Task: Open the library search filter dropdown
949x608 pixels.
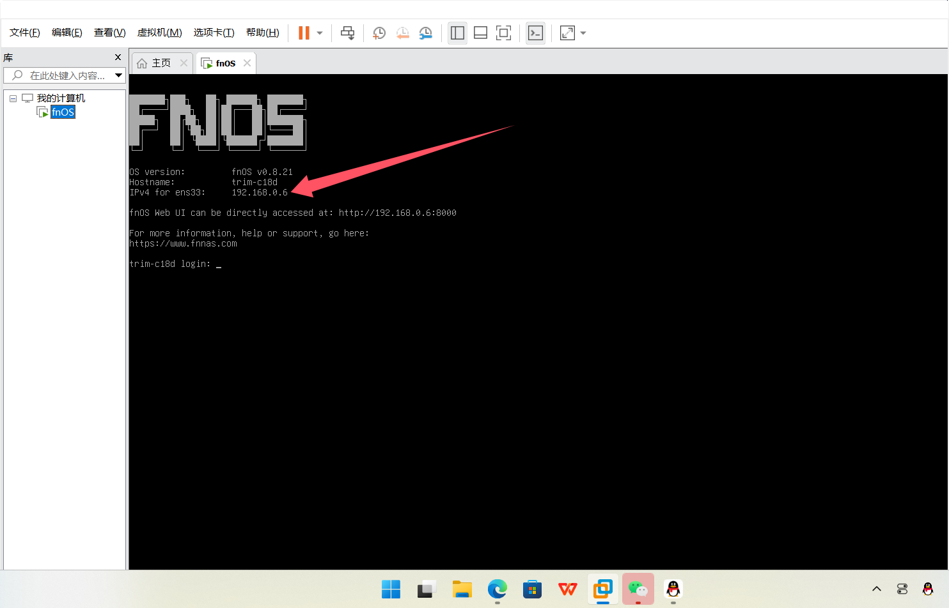Action: (x=119, y=75)
